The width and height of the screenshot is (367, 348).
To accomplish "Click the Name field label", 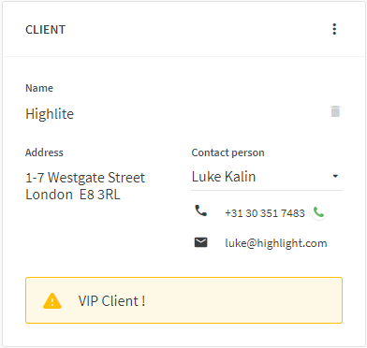I will click(39, 88).
